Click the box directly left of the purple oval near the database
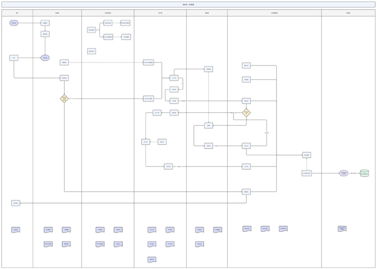Image resolution: width=377 pixels, height=269 pixels. tap(307, 173)
